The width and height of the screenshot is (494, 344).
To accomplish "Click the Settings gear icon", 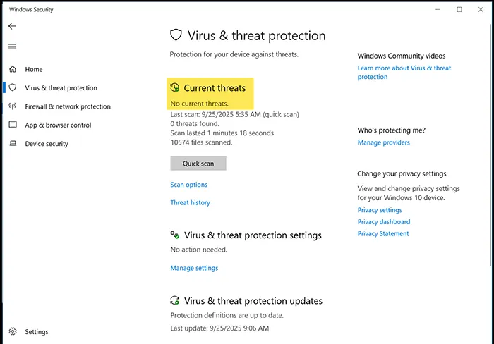I will (x=12, y=331).
